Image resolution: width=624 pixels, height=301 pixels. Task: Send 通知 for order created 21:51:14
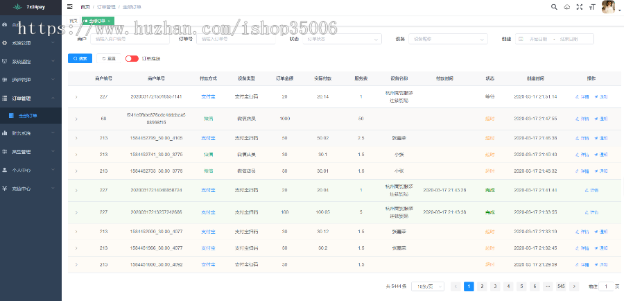(601, 97)
